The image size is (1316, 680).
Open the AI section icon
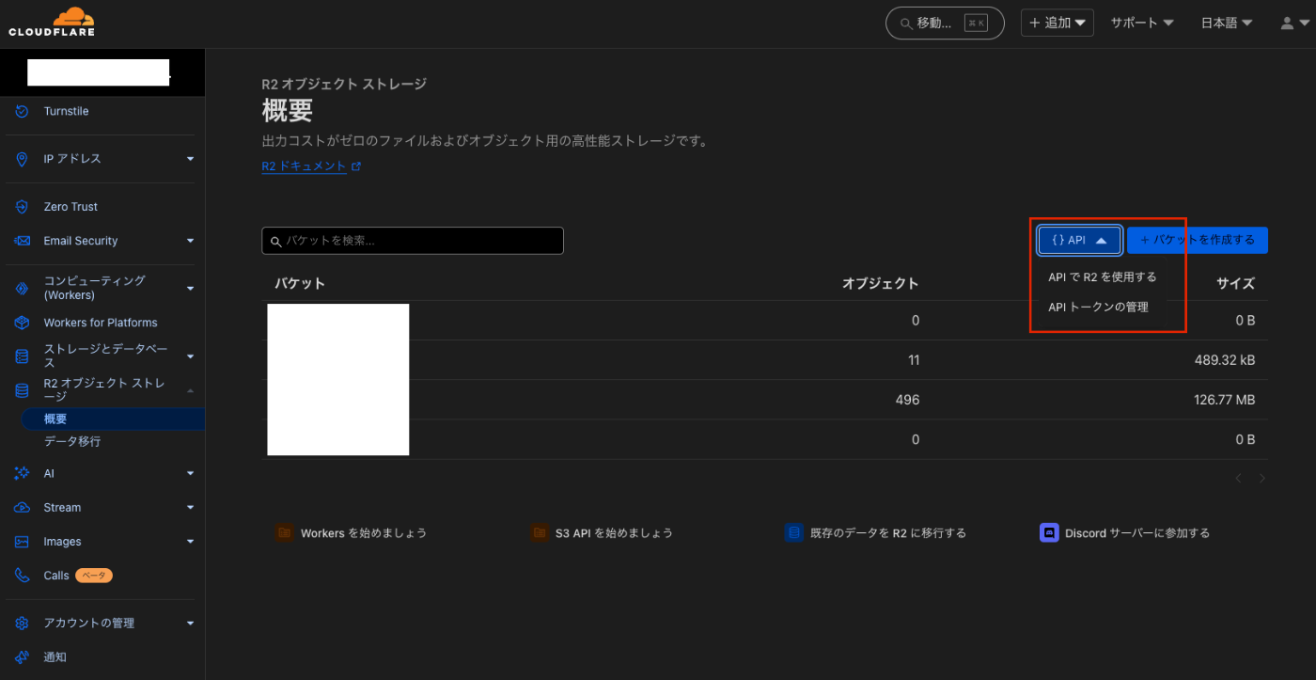tap(20, 473)
